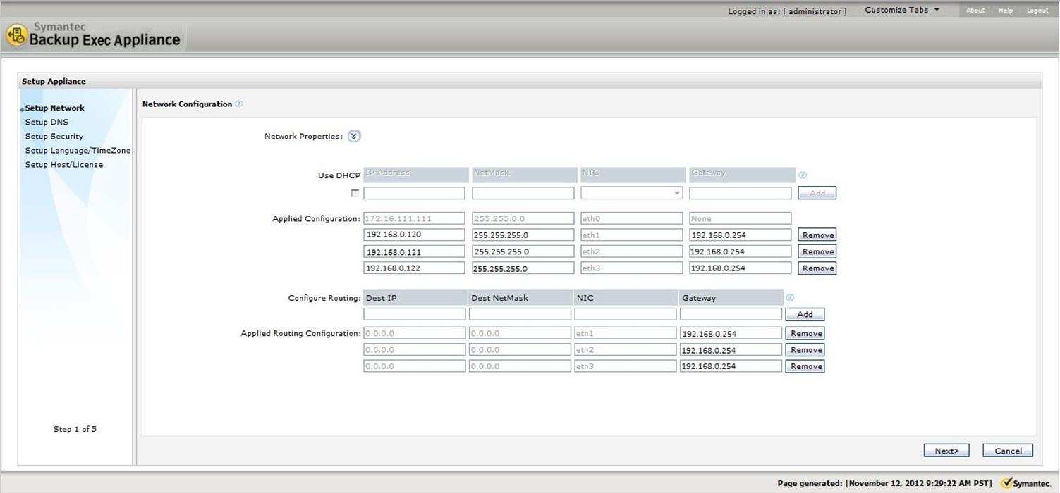
Task: Remove the 192.168.0.120 eth1 configuration
Action: click(817, 235)
